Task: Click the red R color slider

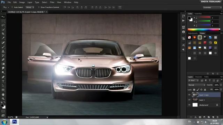Action: click(x=203, y=17)
